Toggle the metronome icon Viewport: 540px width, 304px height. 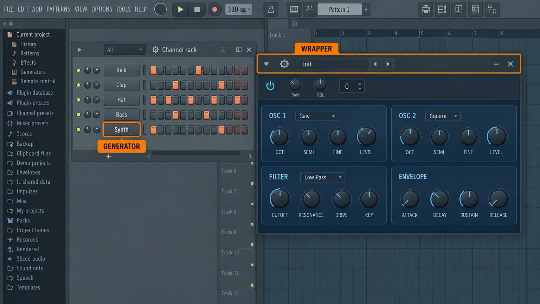tap(271, 9)
